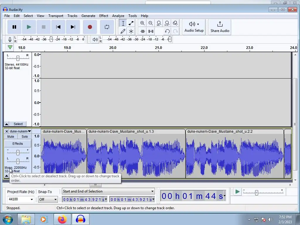300x225 pixels.
Task: Open the Generate menu
Action: click(88, 16)
